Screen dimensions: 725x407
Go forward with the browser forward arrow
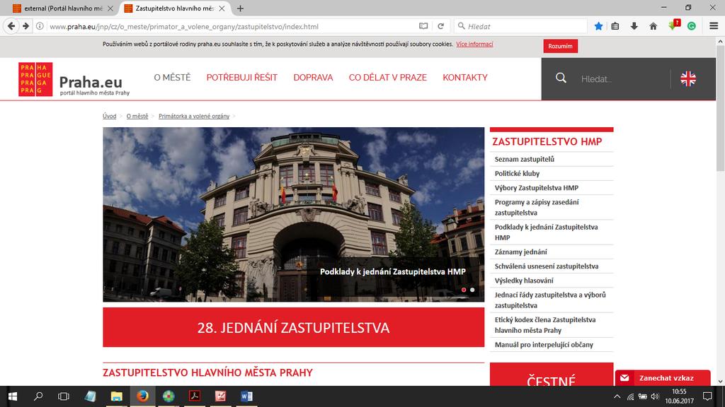coord(26,26)
